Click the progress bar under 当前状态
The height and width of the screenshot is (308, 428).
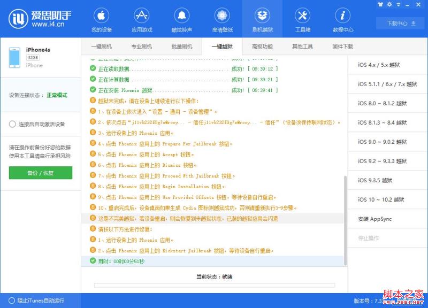click(x=215, y=286)
